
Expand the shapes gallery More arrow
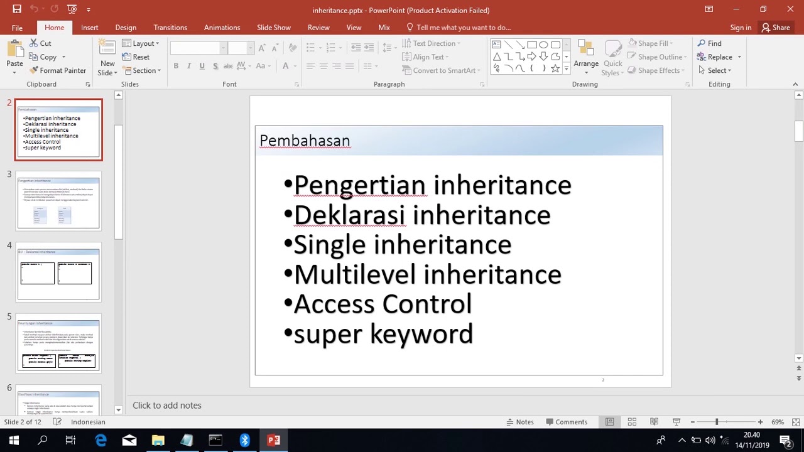566,68
